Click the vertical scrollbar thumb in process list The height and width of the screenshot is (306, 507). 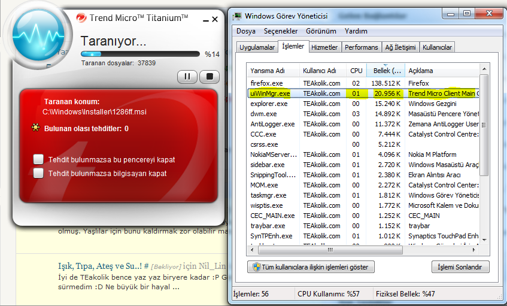click(484, 125)
